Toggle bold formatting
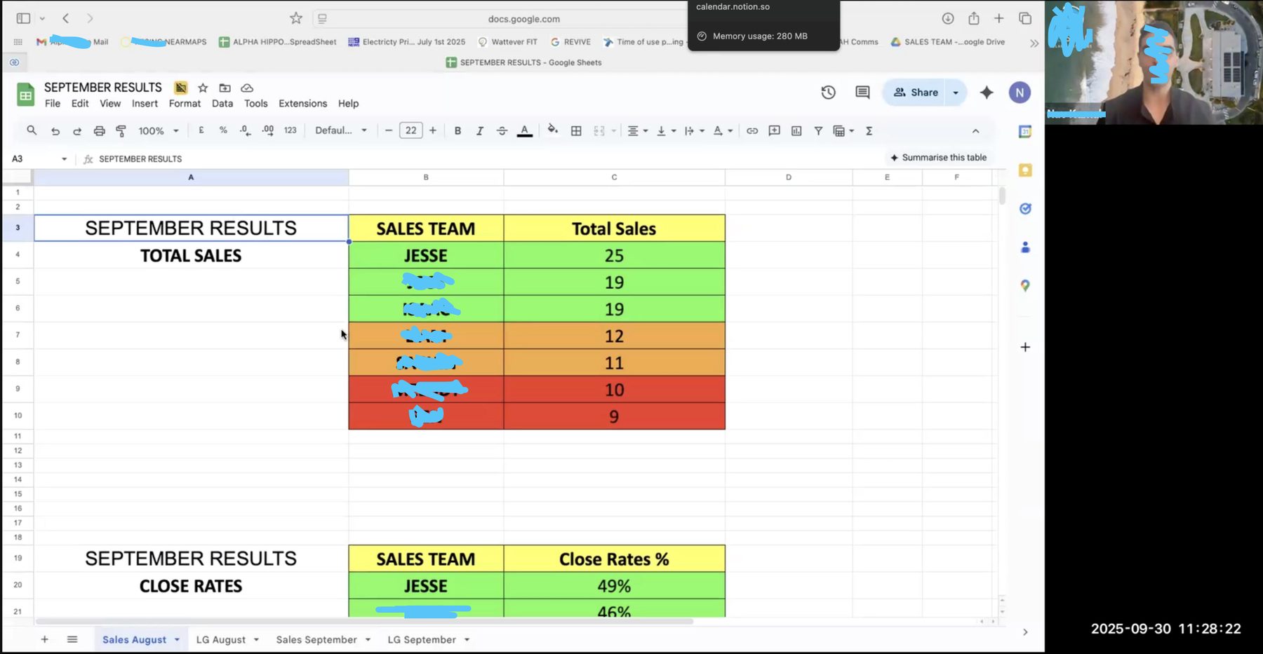1263x654 pixels. pos(457,131)
